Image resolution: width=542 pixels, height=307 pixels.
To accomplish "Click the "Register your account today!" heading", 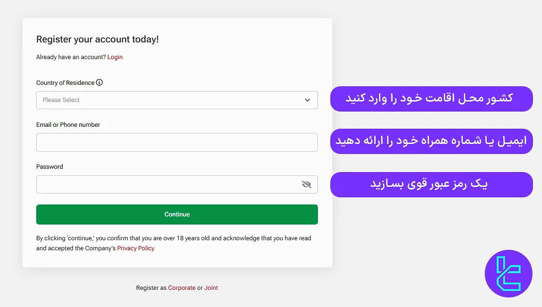I will coord(97,39).
